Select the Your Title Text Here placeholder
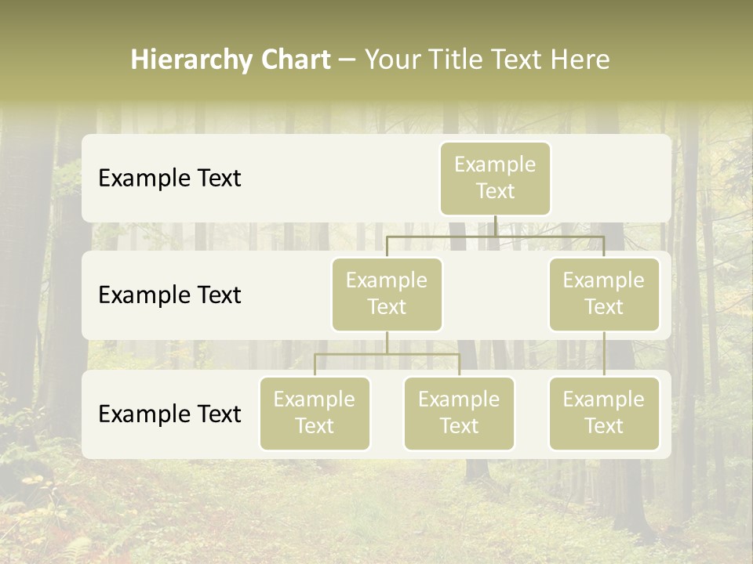Viewport: 753px width, 564px height. click(x=486, y=59)
